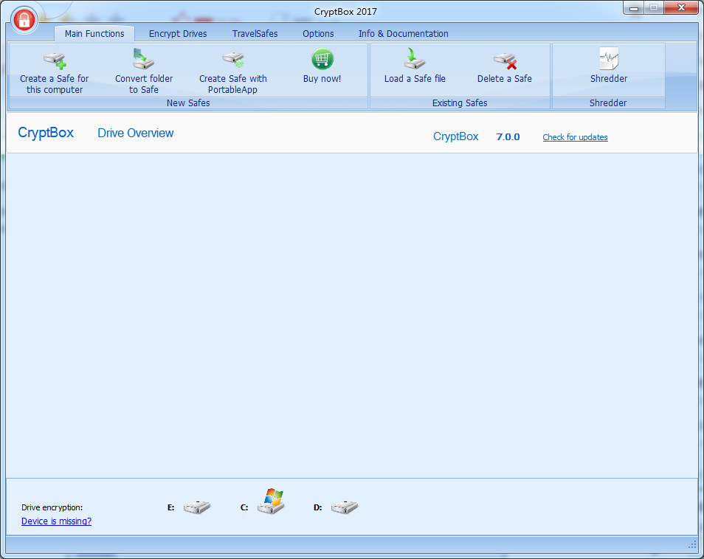Click the CryptBox heading text
The image size is (704, 559).
click(46, 133)
